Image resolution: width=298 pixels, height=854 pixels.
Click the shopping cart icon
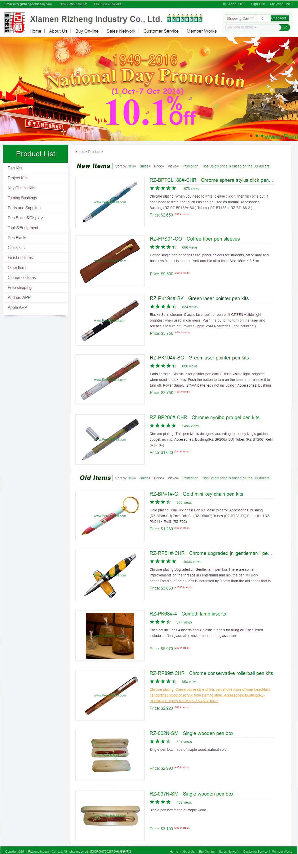pyautogui.click(x=252, y=18)
